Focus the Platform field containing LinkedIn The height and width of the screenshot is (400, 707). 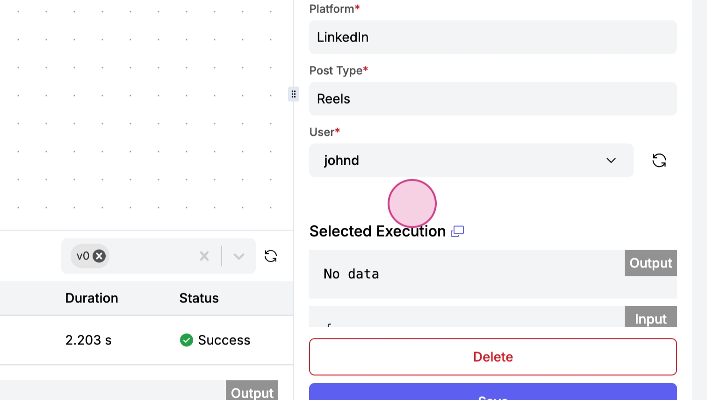click(493, 37)
